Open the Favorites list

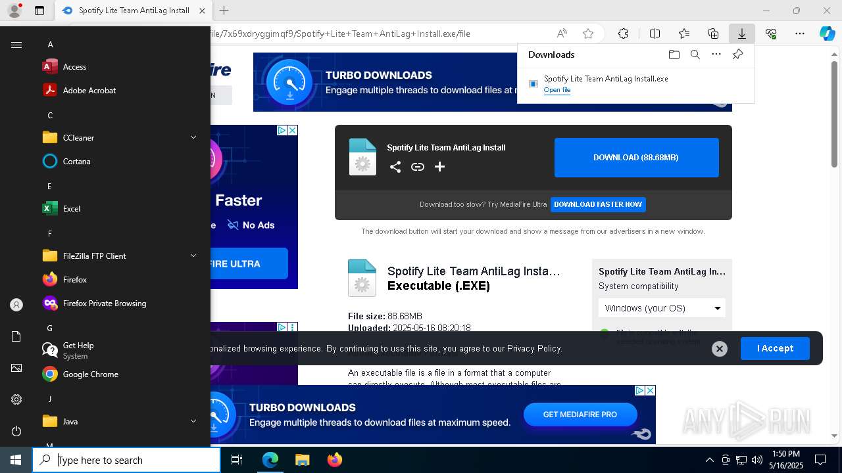(x=684, y=34)
